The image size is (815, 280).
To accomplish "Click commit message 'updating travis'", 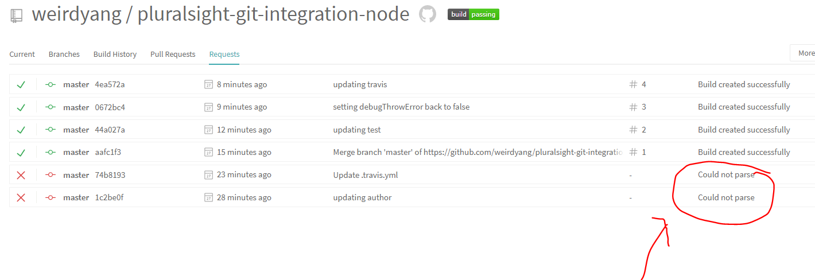I will click(360, 84).
